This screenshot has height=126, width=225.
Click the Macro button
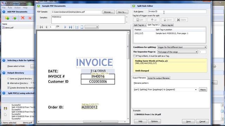tap(203, 90)
